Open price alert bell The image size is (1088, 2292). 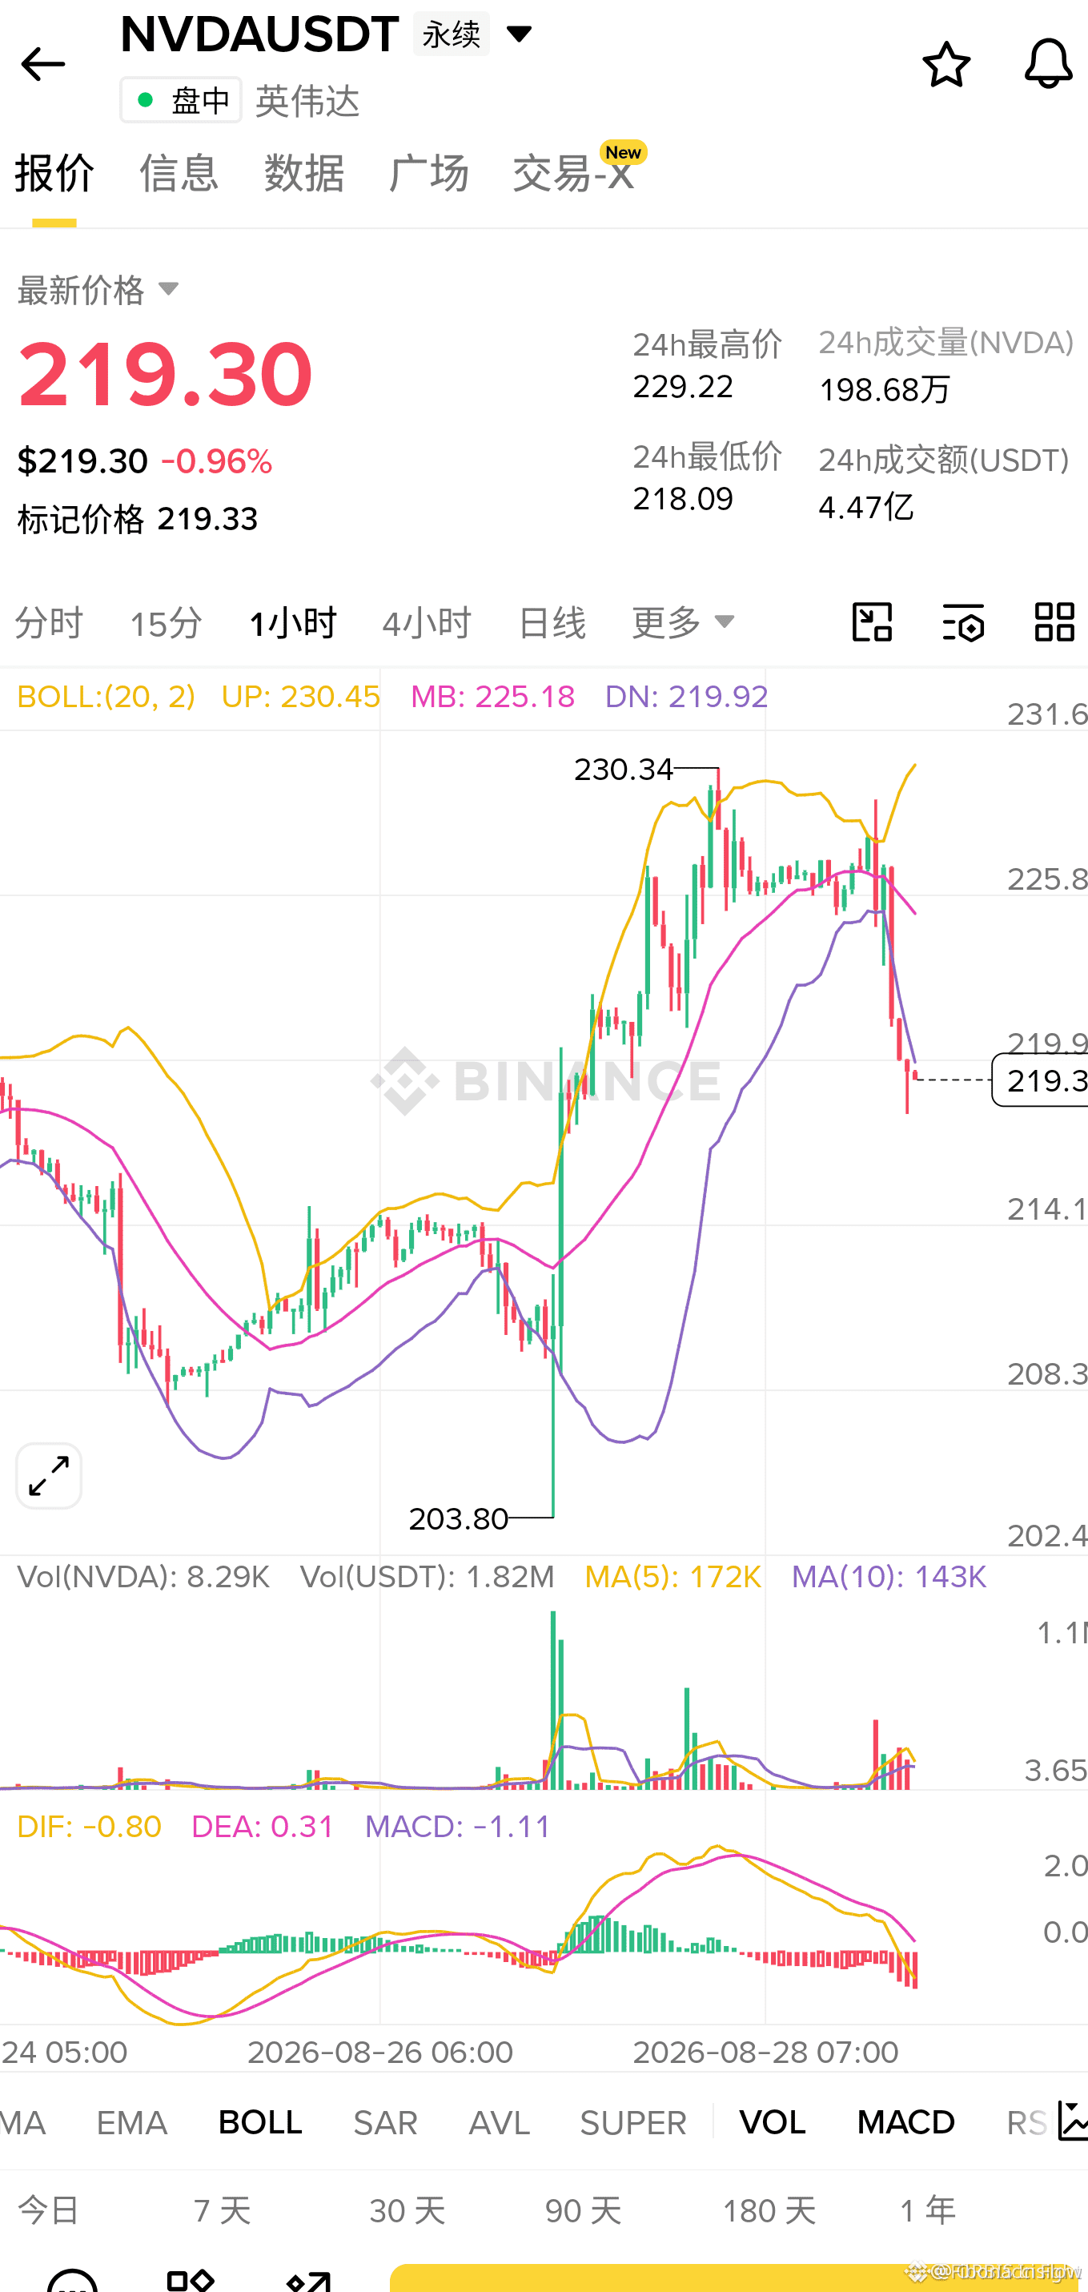(1048, 64)
